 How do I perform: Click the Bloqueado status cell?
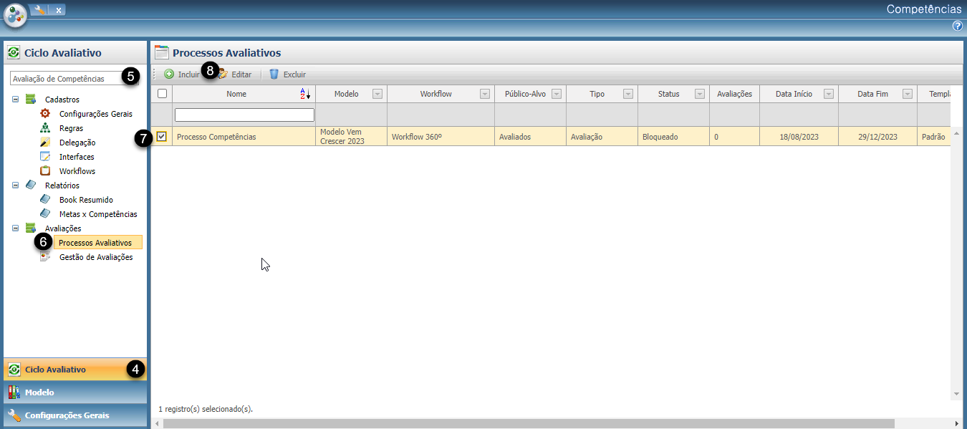pos(673,137)
